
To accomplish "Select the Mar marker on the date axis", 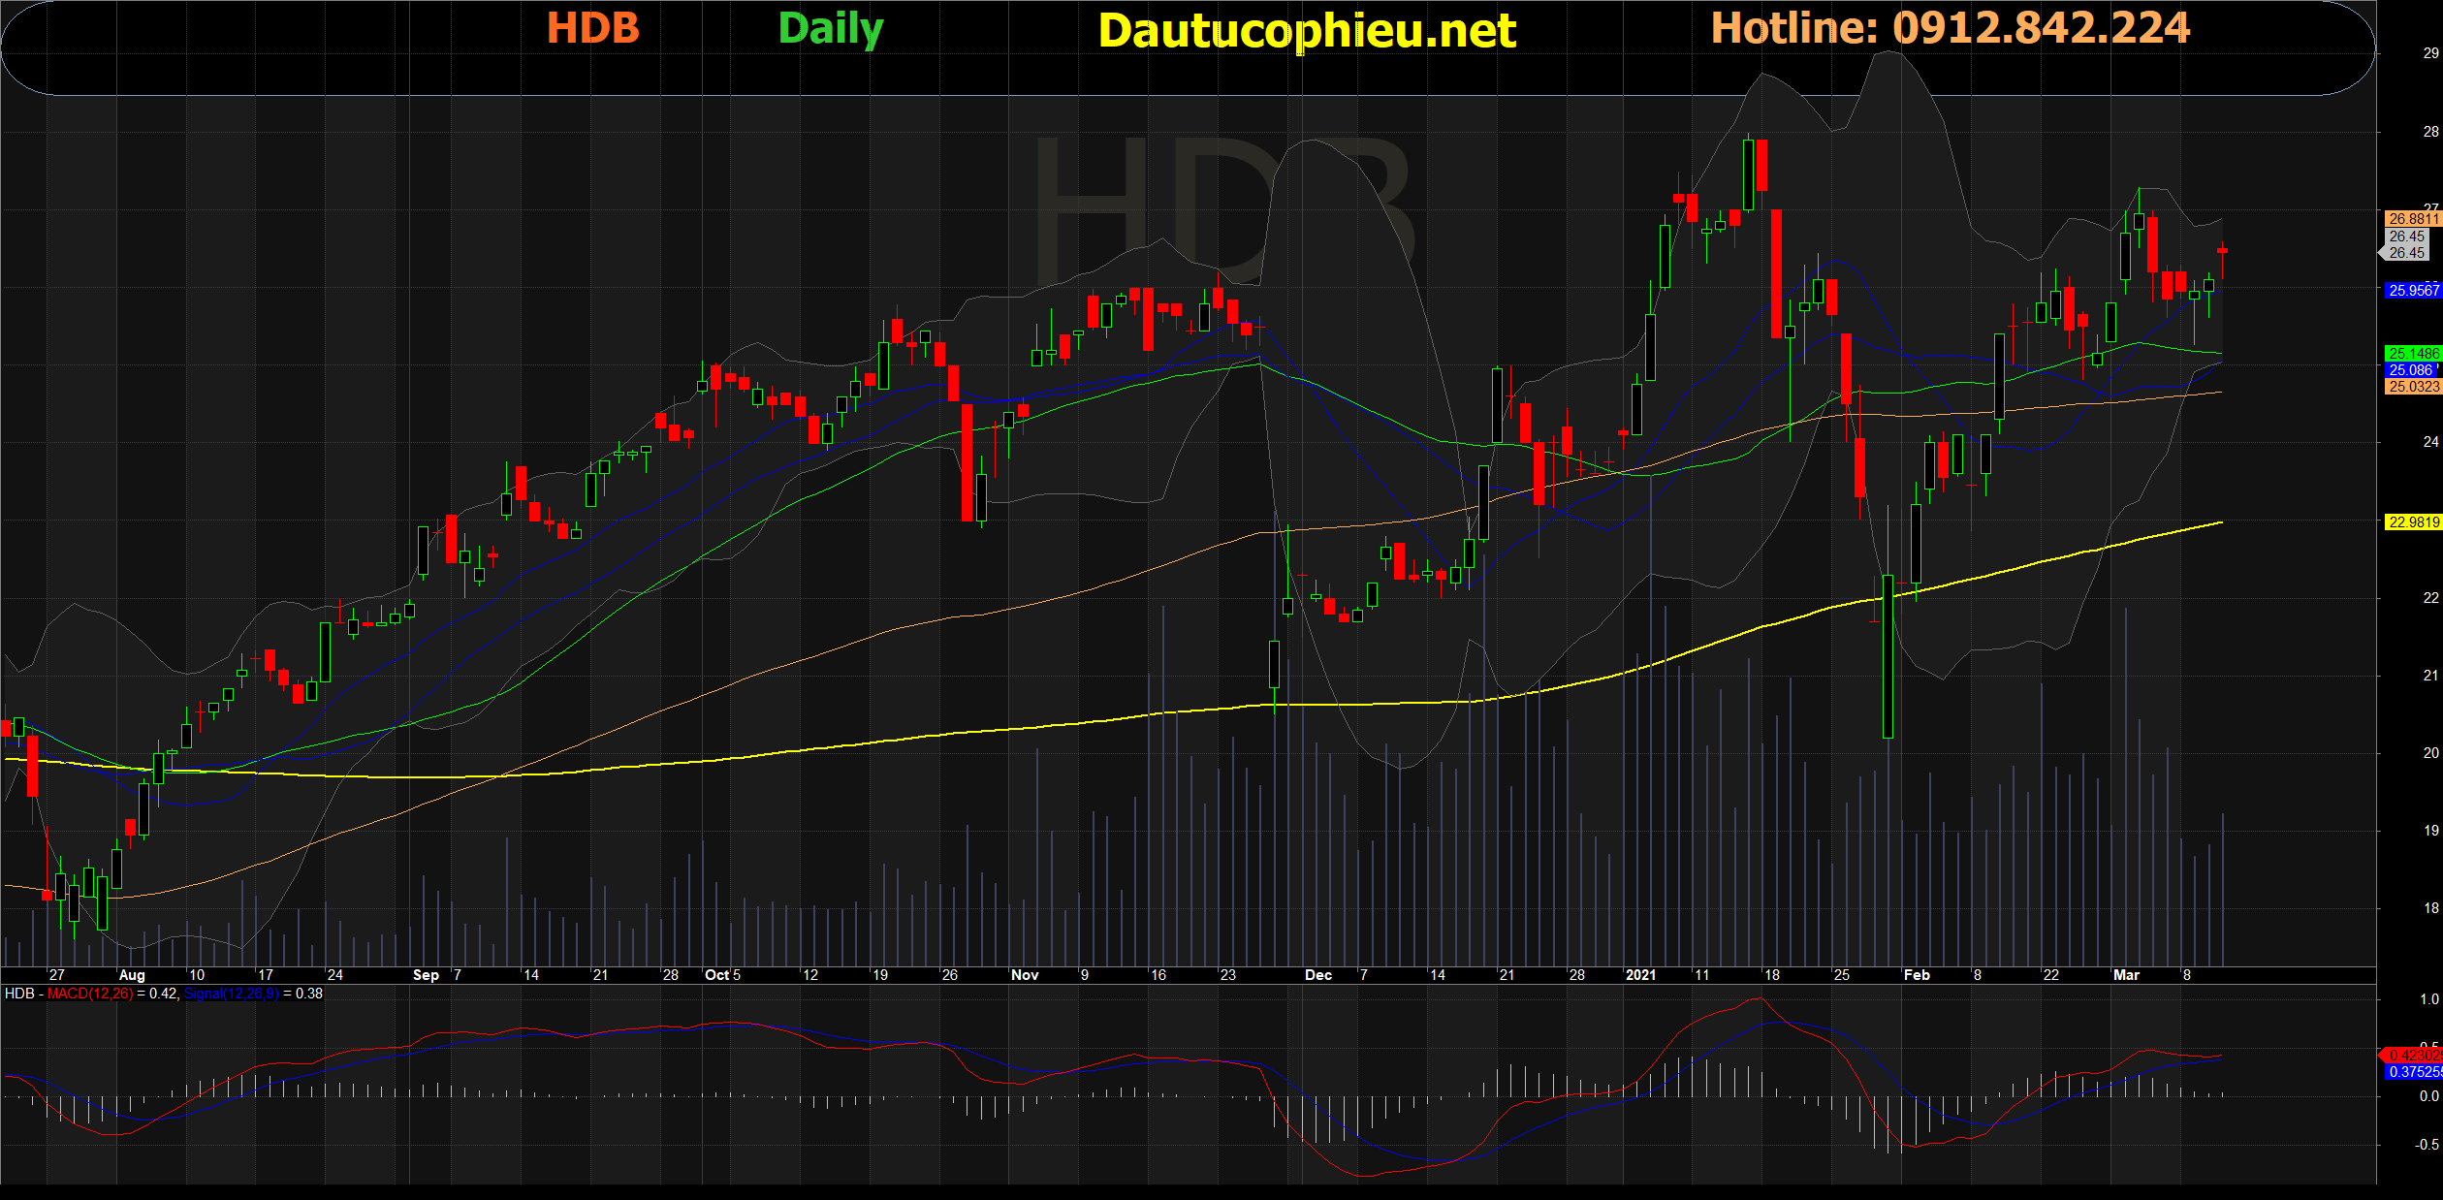I will (x=2126, y=975).
